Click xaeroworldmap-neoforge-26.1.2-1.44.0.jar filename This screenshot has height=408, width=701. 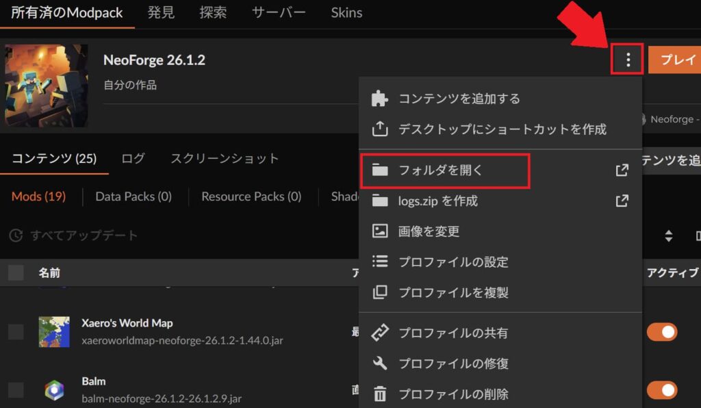coord(182,340)
